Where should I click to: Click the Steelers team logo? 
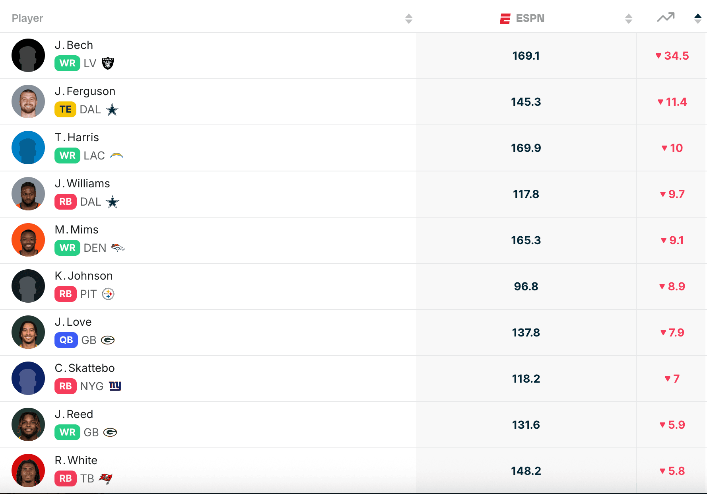pyautogui.click(x=108, y=294)
